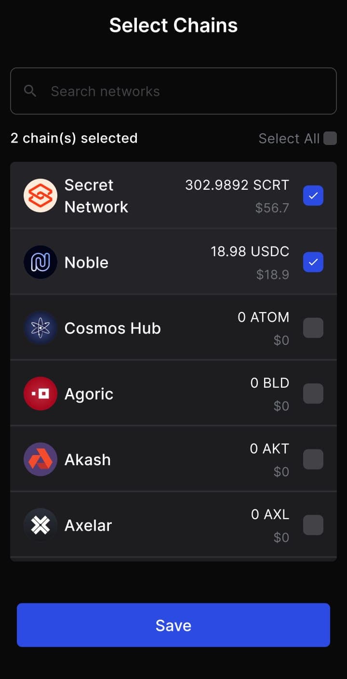Enable the Agoric chain checkbox
This screenshot has width=347, height=679.
tap(313, 393)
